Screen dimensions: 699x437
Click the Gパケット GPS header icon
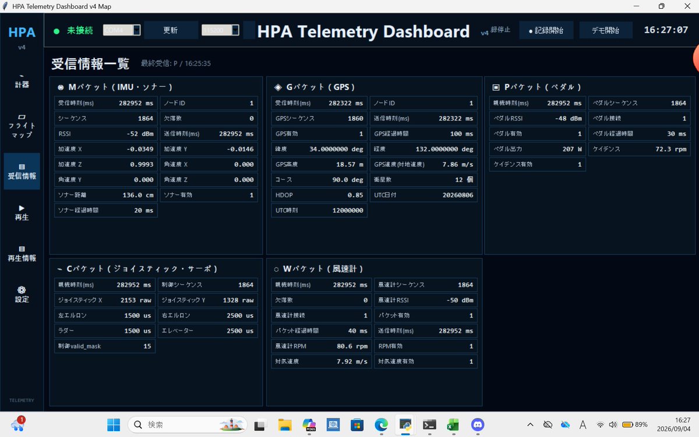[x=278, y=87]
